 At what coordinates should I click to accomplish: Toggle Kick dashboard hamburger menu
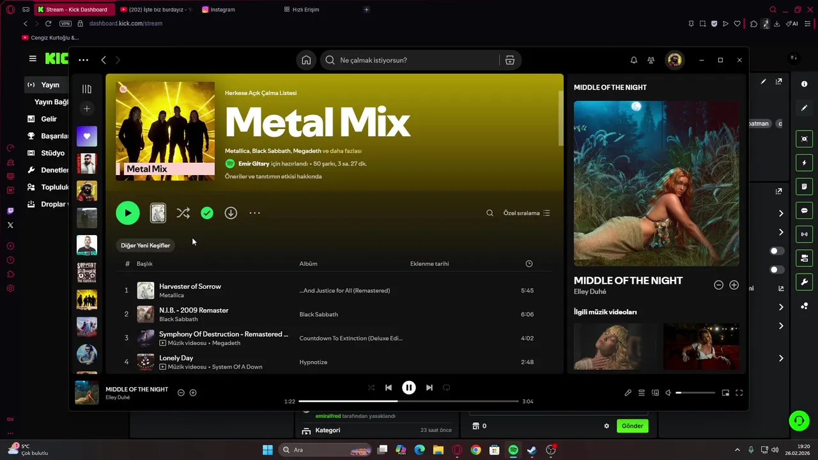pyautogui.click(x=33, y=59)
